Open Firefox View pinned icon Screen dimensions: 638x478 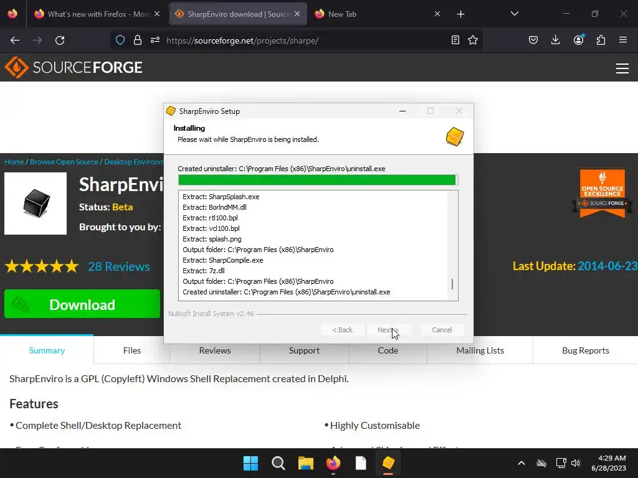tap(12, 14)
